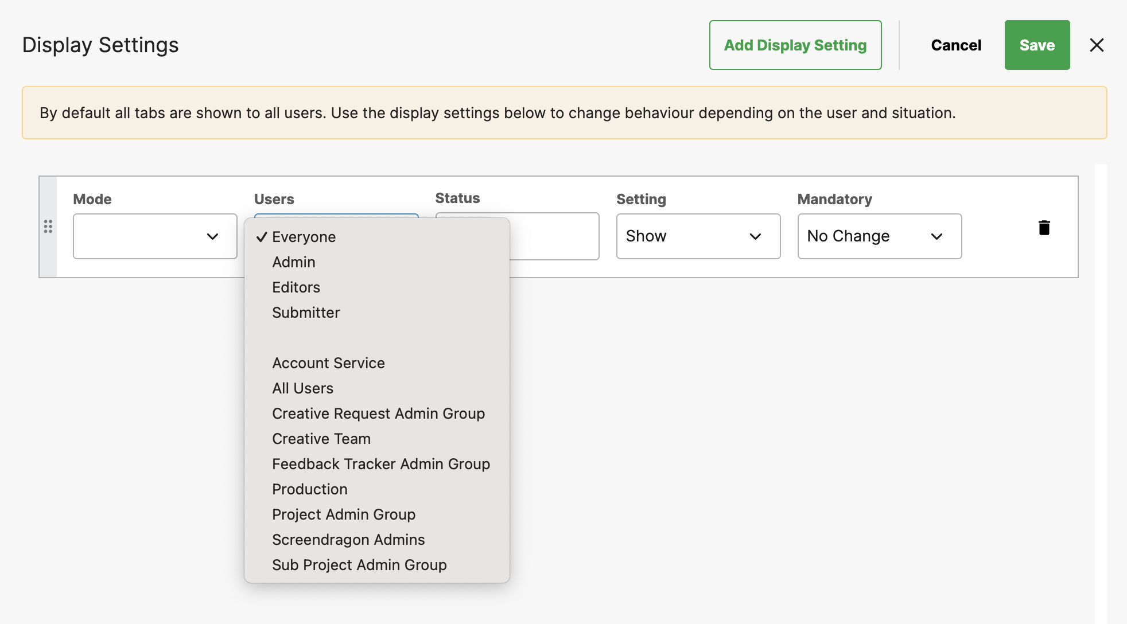Viewport: 1127px width, 624px height.
Task: Pick Creative Request Admin Group
Action: [x=378, y=414]
